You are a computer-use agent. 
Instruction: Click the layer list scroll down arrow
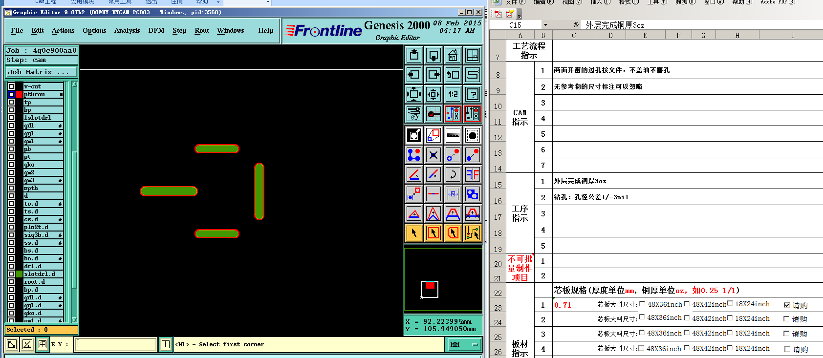[x=74, y=319]
